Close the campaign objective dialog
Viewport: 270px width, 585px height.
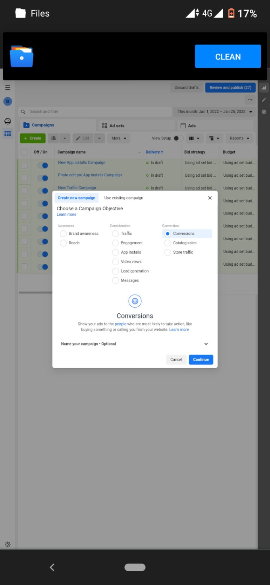click(x=210, y=198)
